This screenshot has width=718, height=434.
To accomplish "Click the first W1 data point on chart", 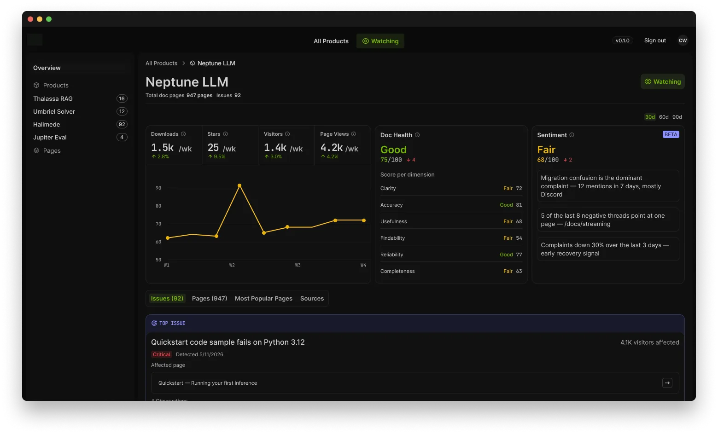I will (168, 238).
